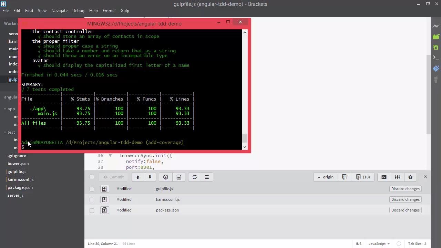Click the Gulp cup icon in sidebar
This screenshot has width=441, height=248.
(x=436, y=79)
